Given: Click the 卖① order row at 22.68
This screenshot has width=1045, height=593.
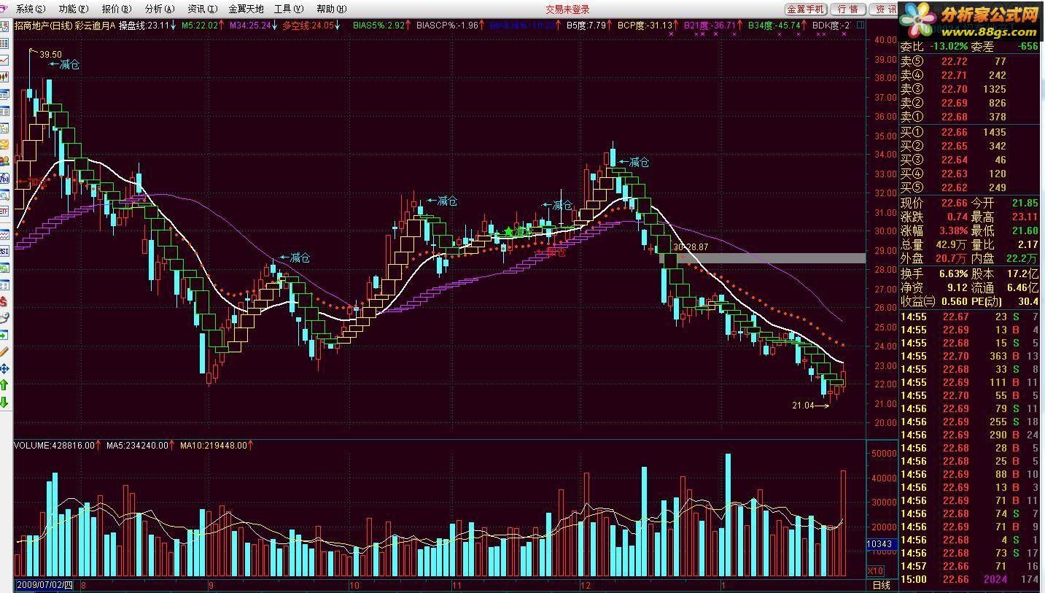Looking at the screenshot, I should click(969, 117).
